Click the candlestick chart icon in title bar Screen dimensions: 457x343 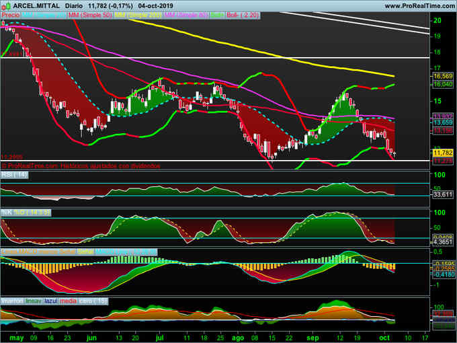click(6, 5)
